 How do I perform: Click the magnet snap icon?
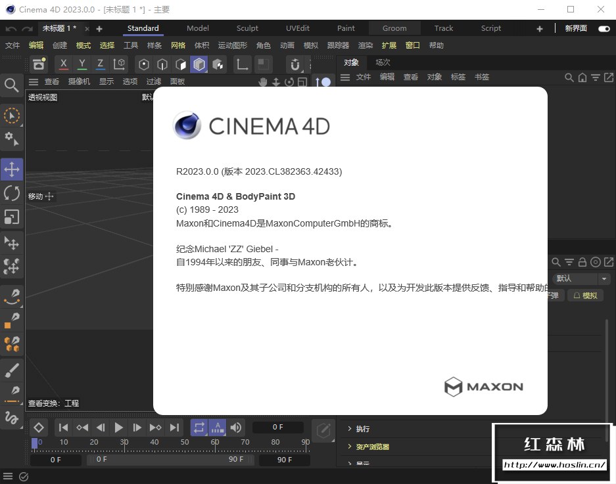[x=295, y=64]
